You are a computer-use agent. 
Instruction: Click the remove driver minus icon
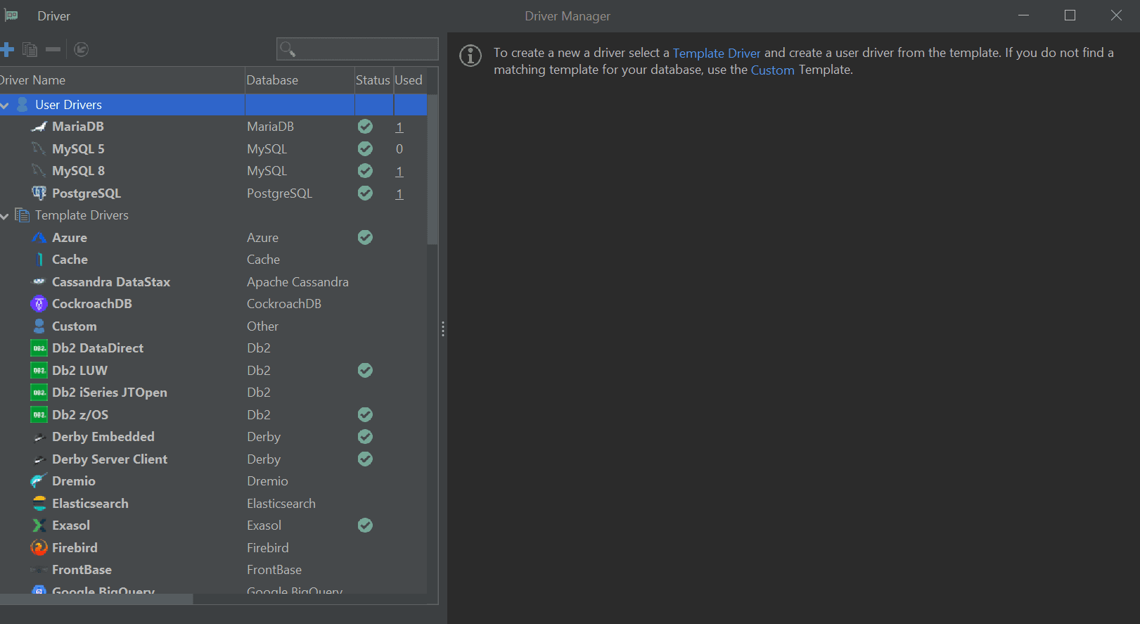point(53,49)
